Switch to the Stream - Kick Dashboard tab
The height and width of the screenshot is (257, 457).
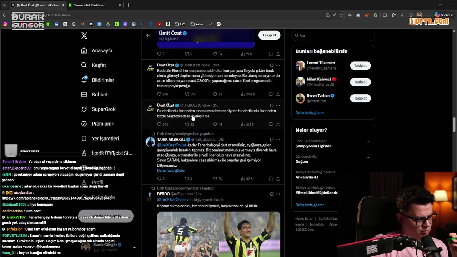point(89,5)
